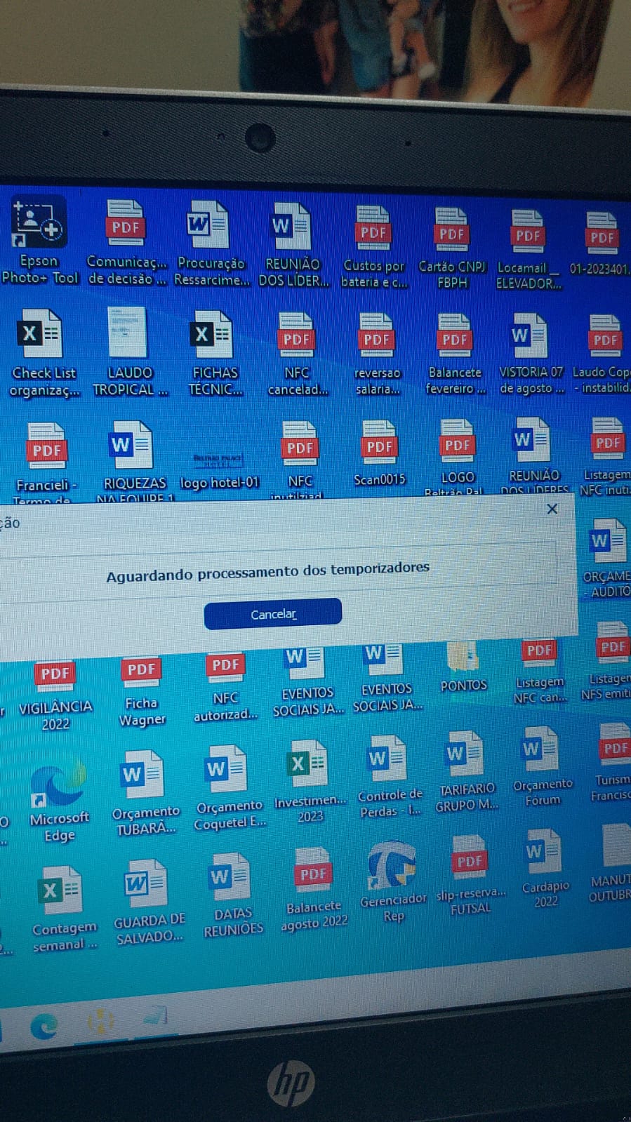The image size is (631, 1122).
Task: Select the Contagem semanal Excel file
Action: (62, 891)
